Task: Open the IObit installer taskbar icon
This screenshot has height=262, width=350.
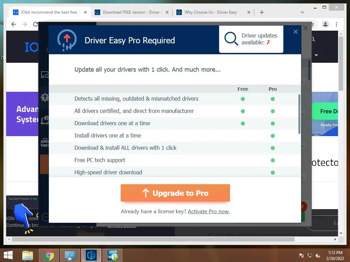Action: click(x=112, y=255)
